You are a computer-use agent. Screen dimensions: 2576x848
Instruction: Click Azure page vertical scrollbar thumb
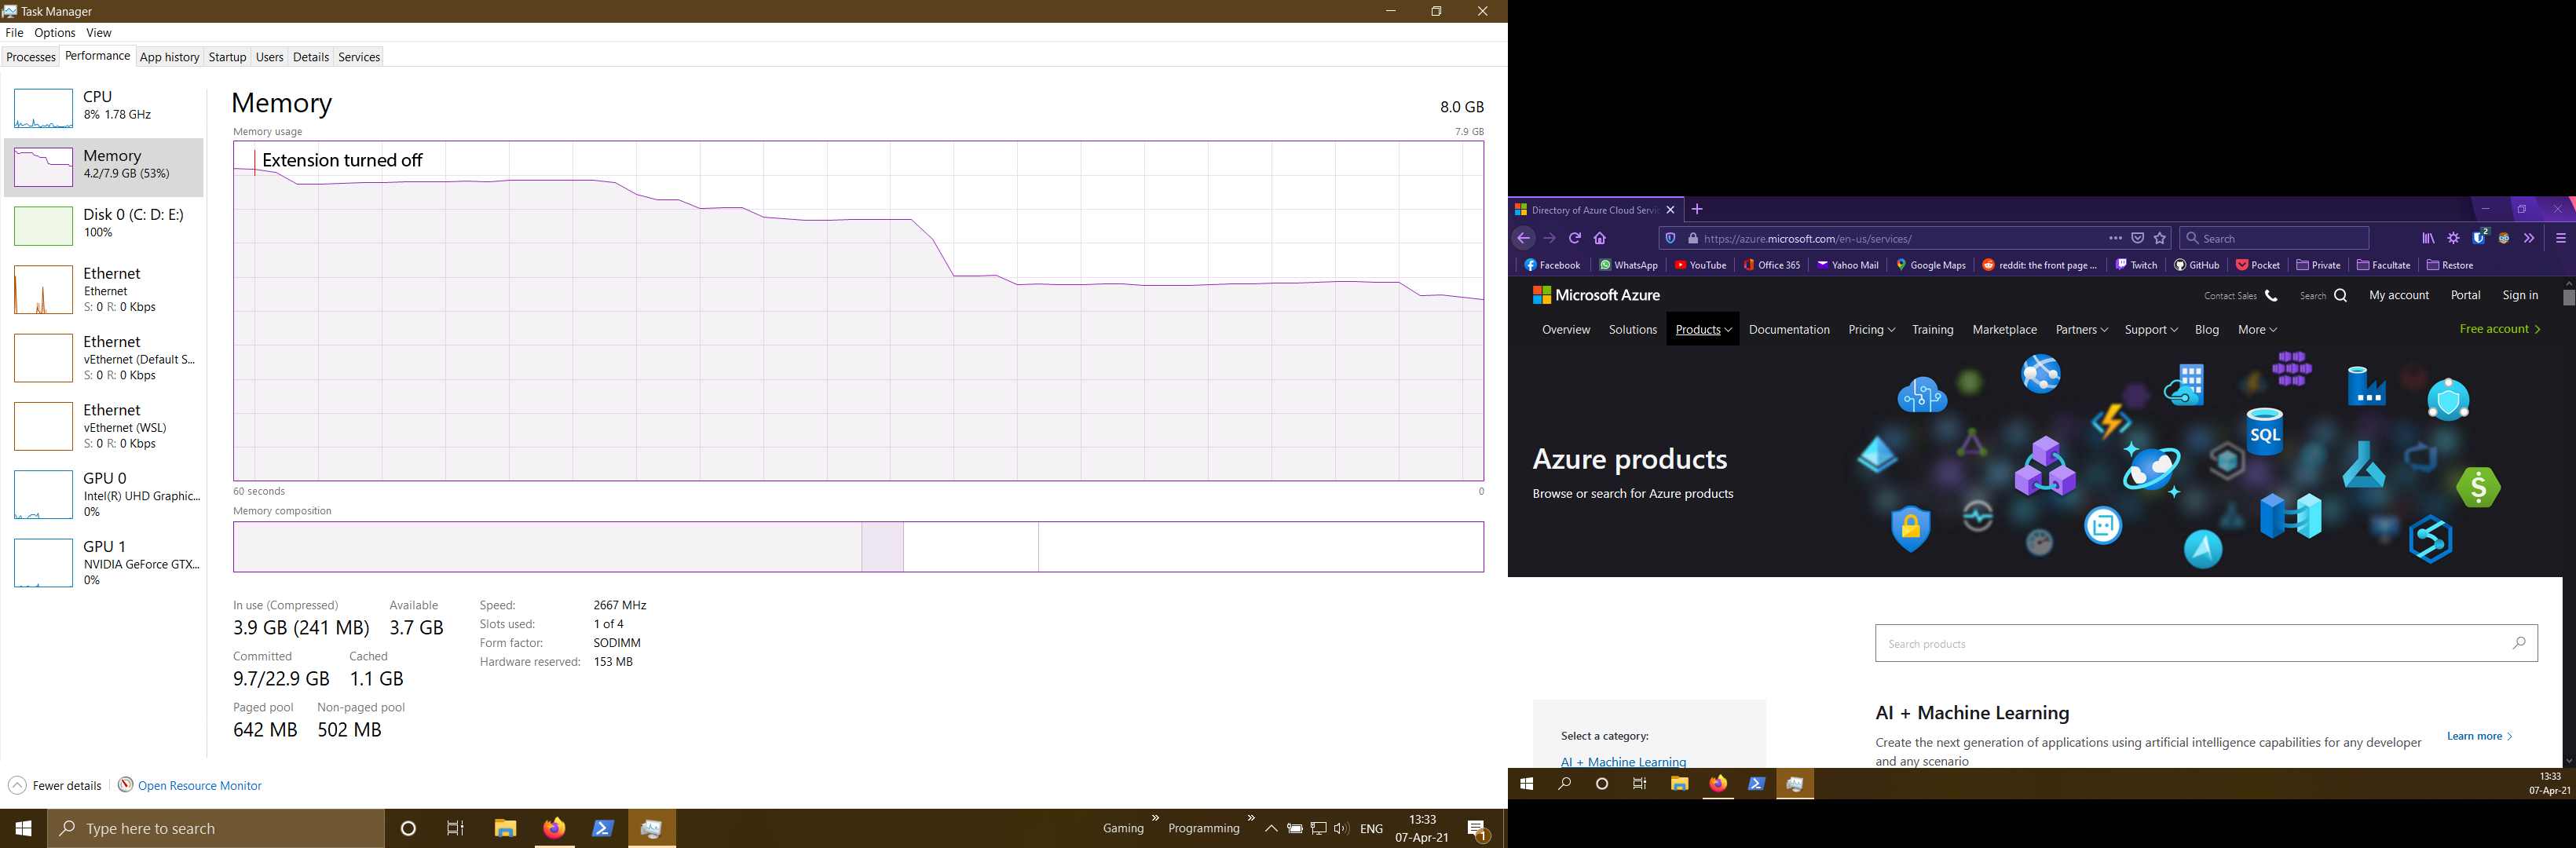click(2568, 298)
